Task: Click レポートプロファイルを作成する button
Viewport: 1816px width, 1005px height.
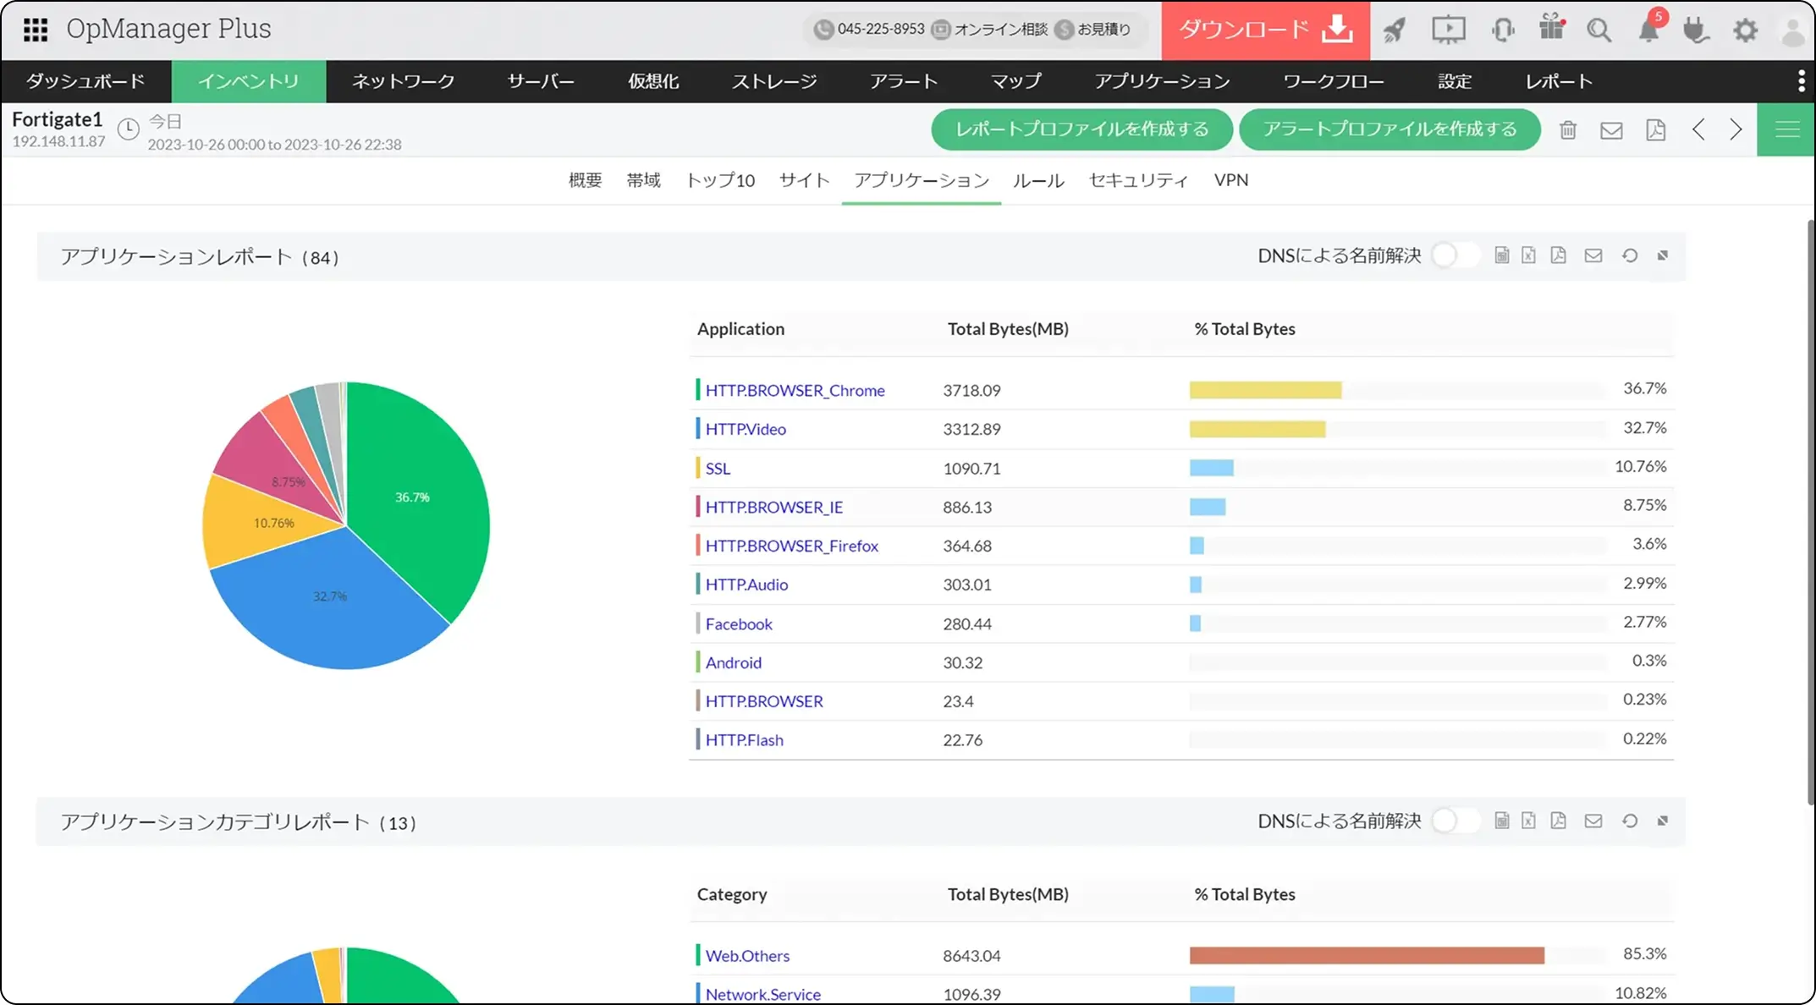Action: coord(1081,129)
